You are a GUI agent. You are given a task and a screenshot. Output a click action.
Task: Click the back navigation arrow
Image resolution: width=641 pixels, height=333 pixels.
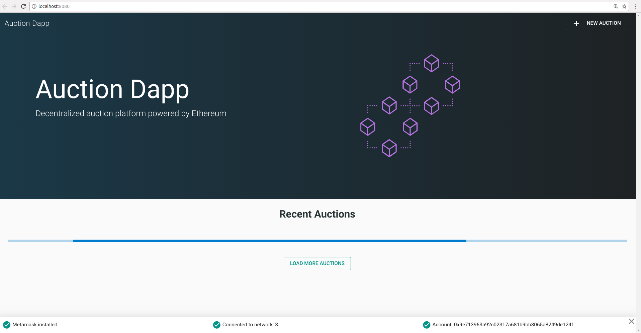pos(5,6)
